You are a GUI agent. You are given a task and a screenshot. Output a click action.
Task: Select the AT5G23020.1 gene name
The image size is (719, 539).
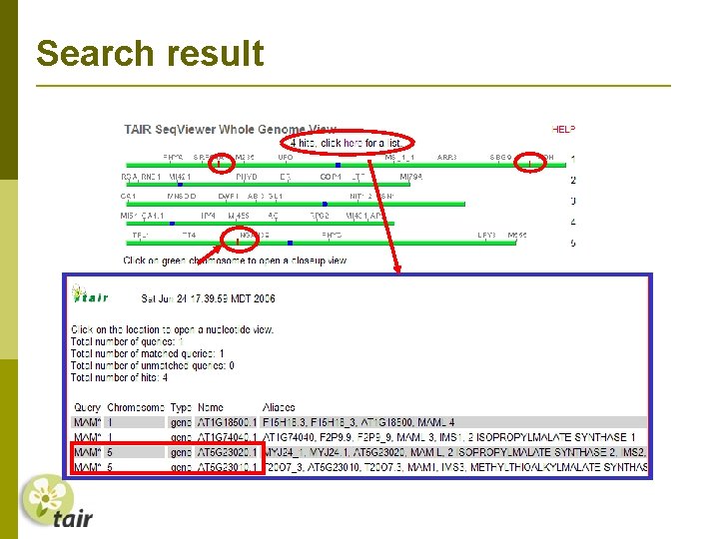point(227,452)
